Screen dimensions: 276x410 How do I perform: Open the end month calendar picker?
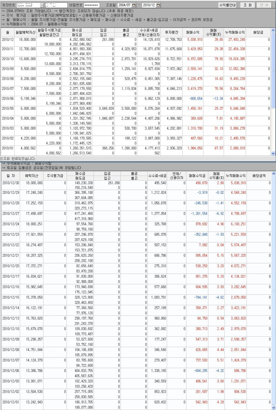tap(158, 5)
